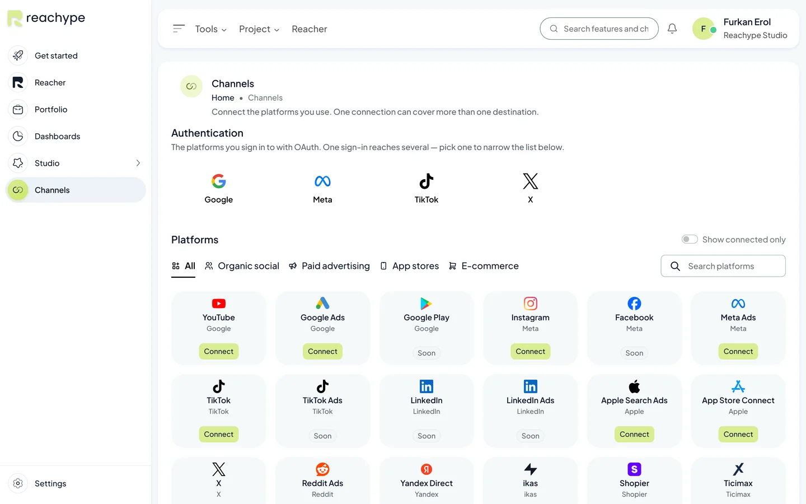Click the Instagram platform icon
Screen dimensions: 806x504
pos(531,304)
